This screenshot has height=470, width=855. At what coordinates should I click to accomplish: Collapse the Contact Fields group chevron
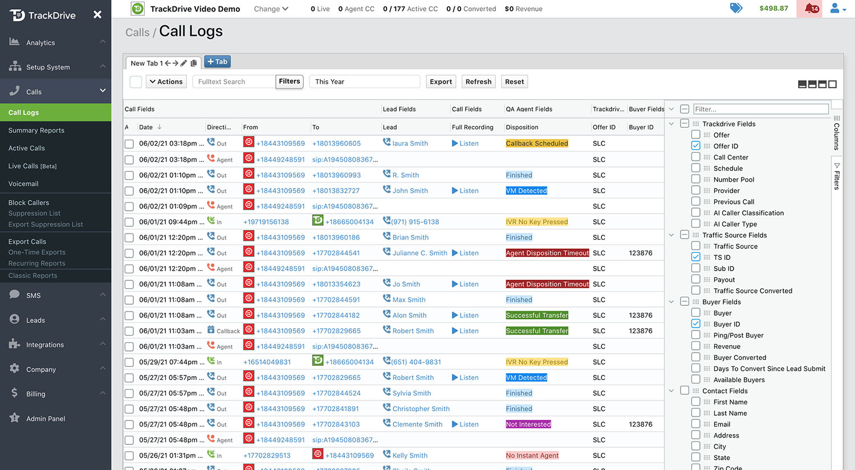671,390
